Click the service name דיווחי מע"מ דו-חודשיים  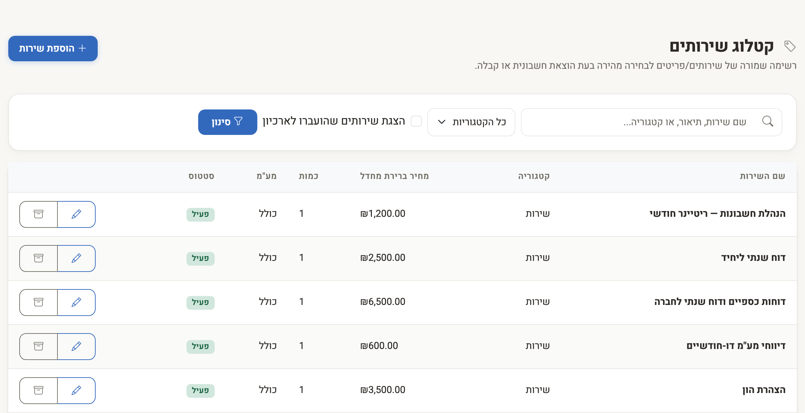[736, 346]
